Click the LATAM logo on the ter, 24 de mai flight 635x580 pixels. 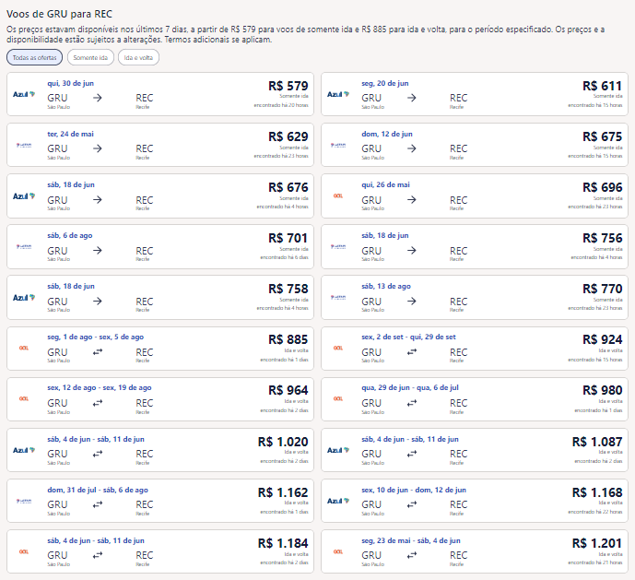(x=24, y=145)
